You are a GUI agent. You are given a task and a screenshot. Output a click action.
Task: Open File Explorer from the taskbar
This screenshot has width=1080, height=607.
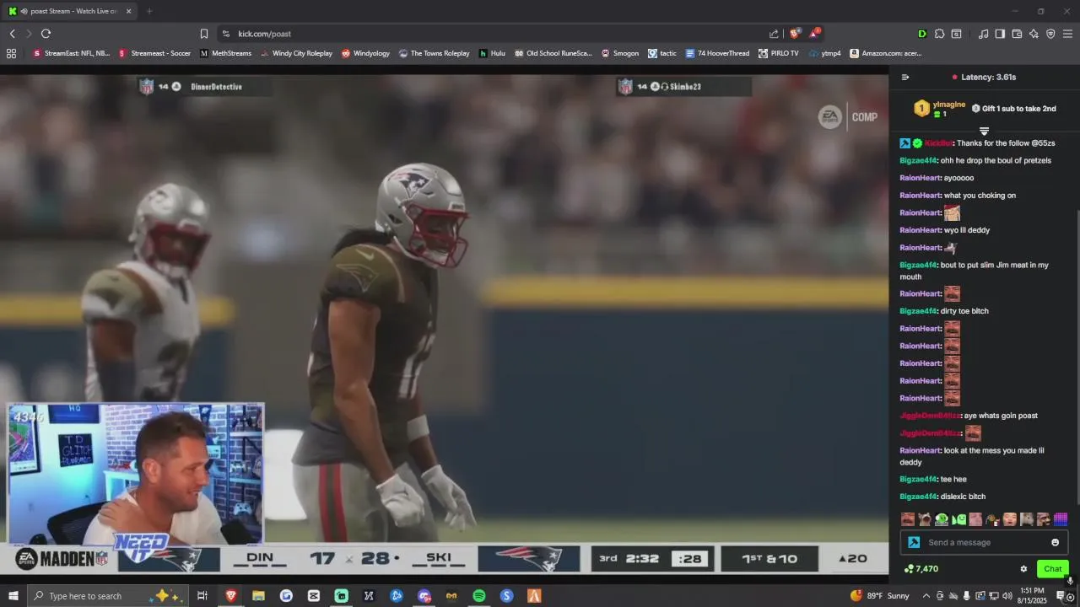pos(258,596)
